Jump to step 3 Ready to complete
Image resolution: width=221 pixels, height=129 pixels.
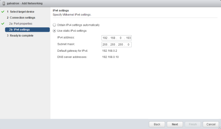point(20,36)
